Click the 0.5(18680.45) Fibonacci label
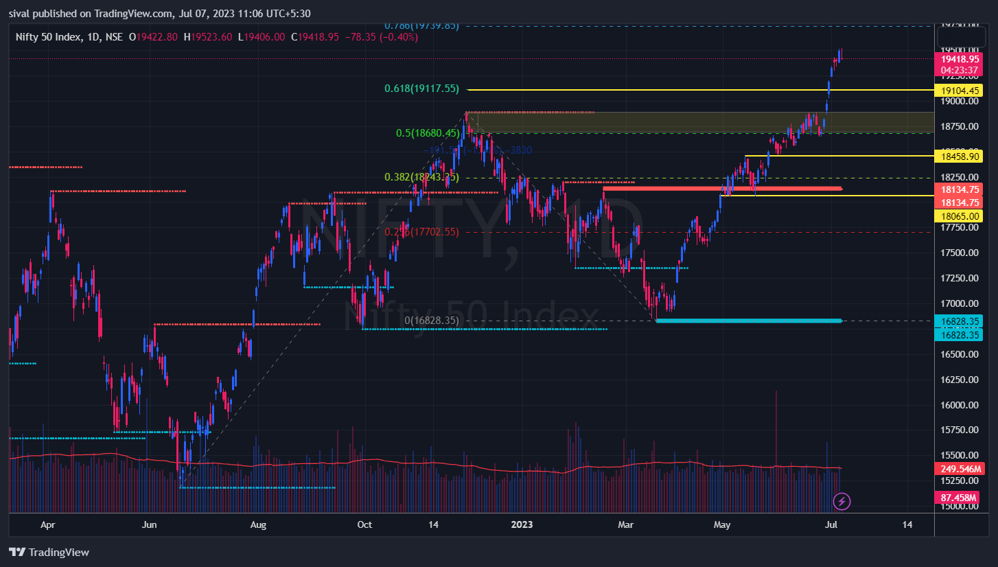The image size is (998, 567). click(x=428, y=133)
